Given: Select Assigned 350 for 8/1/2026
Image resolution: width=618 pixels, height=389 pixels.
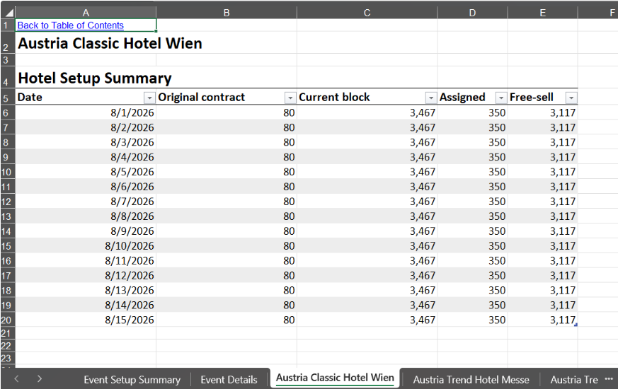Looking at the screenshot, I should point(472,112).
